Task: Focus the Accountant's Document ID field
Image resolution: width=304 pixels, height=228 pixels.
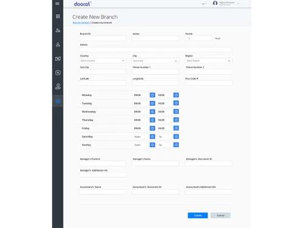Action: [x=155, y=192]
